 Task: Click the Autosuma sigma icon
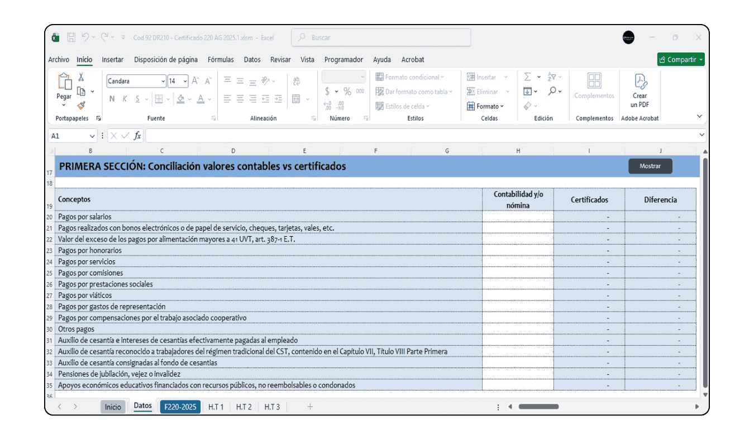click(x=526, y=76)
